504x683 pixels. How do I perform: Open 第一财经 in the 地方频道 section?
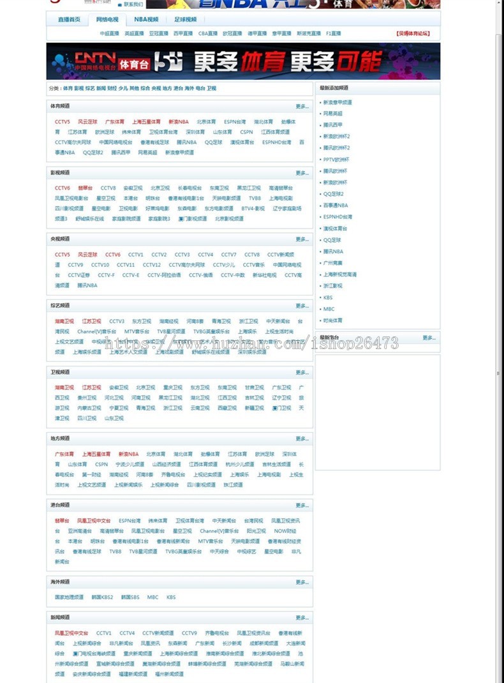click(x=91, y=475)
